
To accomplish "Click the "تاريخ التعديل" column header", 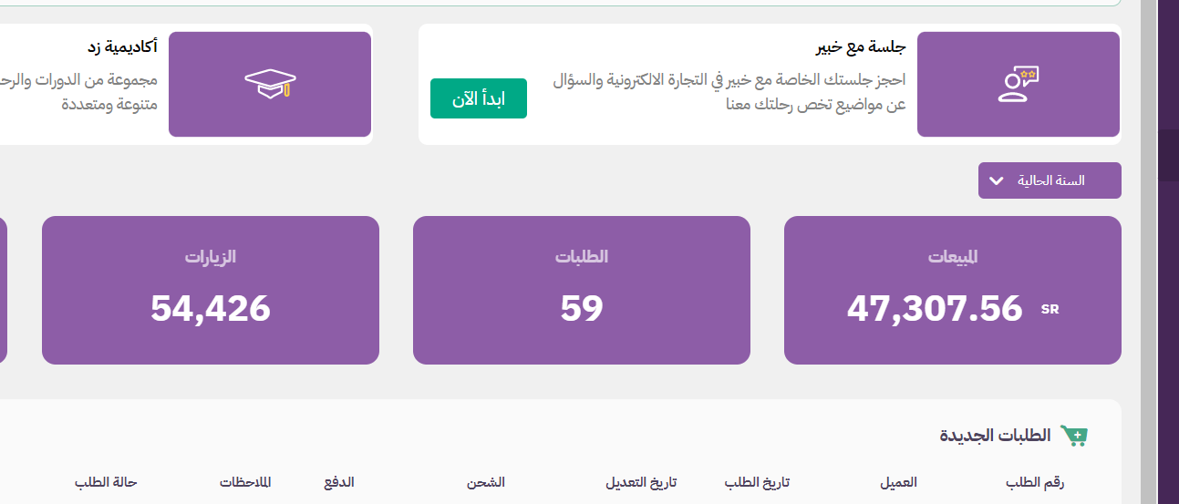I will pos(641,482).
